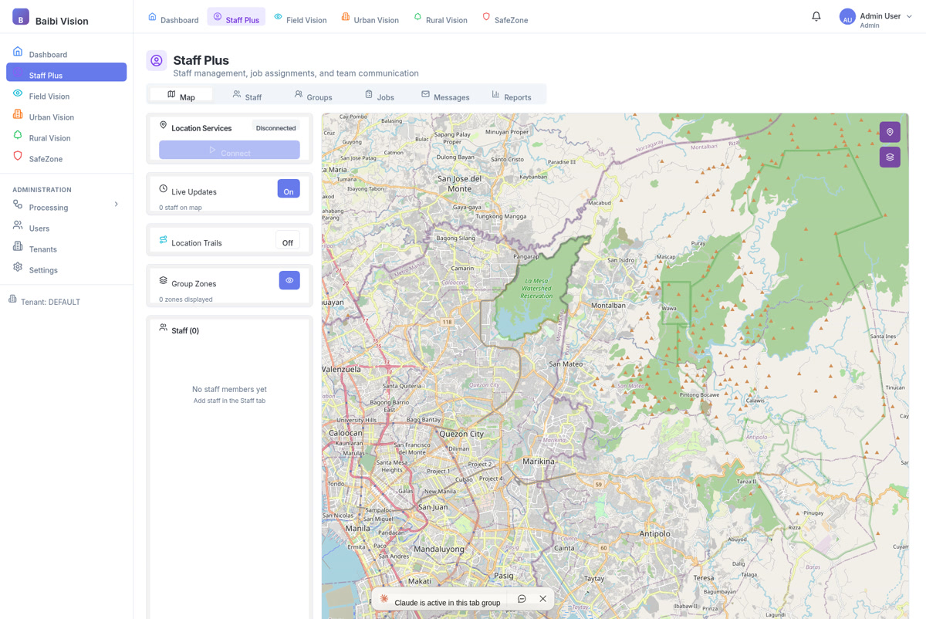Click the location pin control on the map
Image resolution: width=926 pixels, height=619 pixels.
[x=889, y=131]
